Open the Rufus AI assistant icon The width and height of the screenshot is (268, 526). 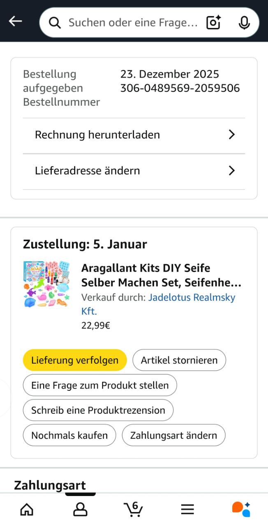coord(241,509)
